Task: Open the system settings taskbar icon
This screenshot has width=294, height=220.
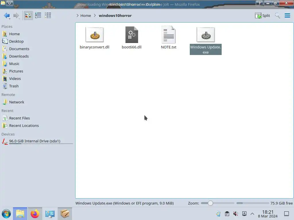Action: [50, 214]
